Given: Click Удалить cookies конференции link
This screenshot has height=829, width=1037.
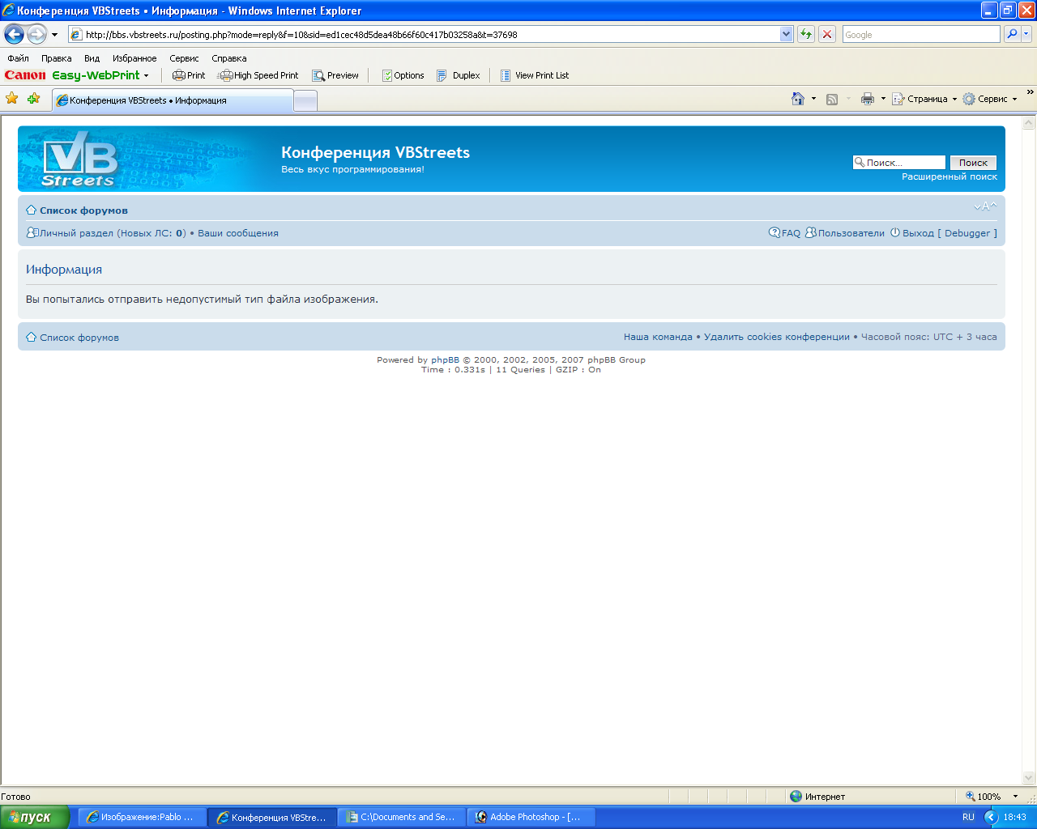Looking at the screenshot, I should [777, 337].
